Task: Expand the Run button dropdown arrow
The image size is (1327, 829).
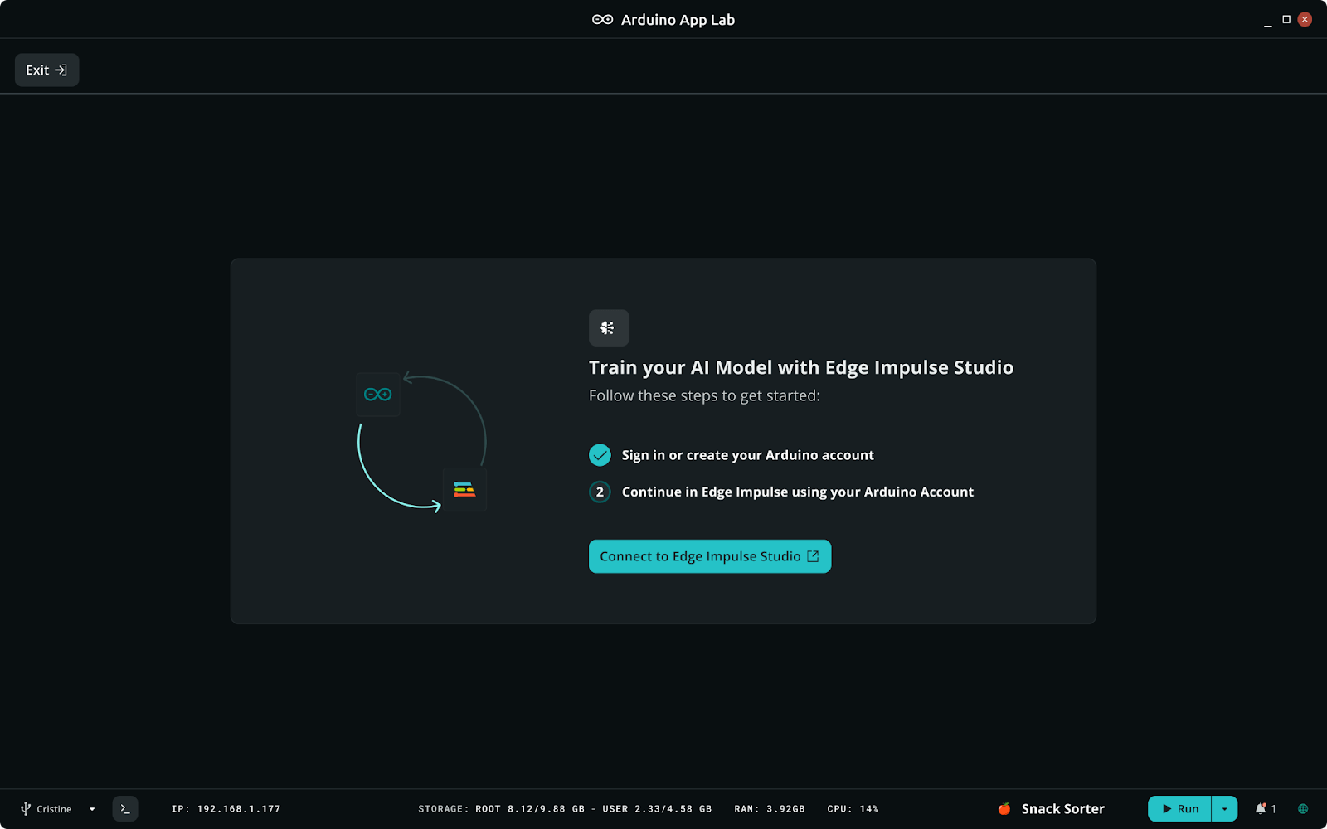Action: coord(1225,808)
